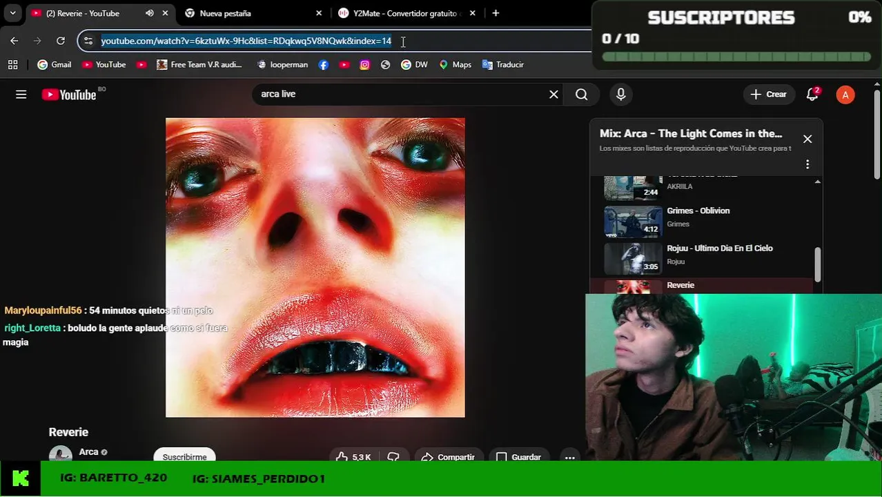This screenshot has width=882, height=497.
Task: Dislike the video with thumbs-down
Action: click(x=393, y=456)
